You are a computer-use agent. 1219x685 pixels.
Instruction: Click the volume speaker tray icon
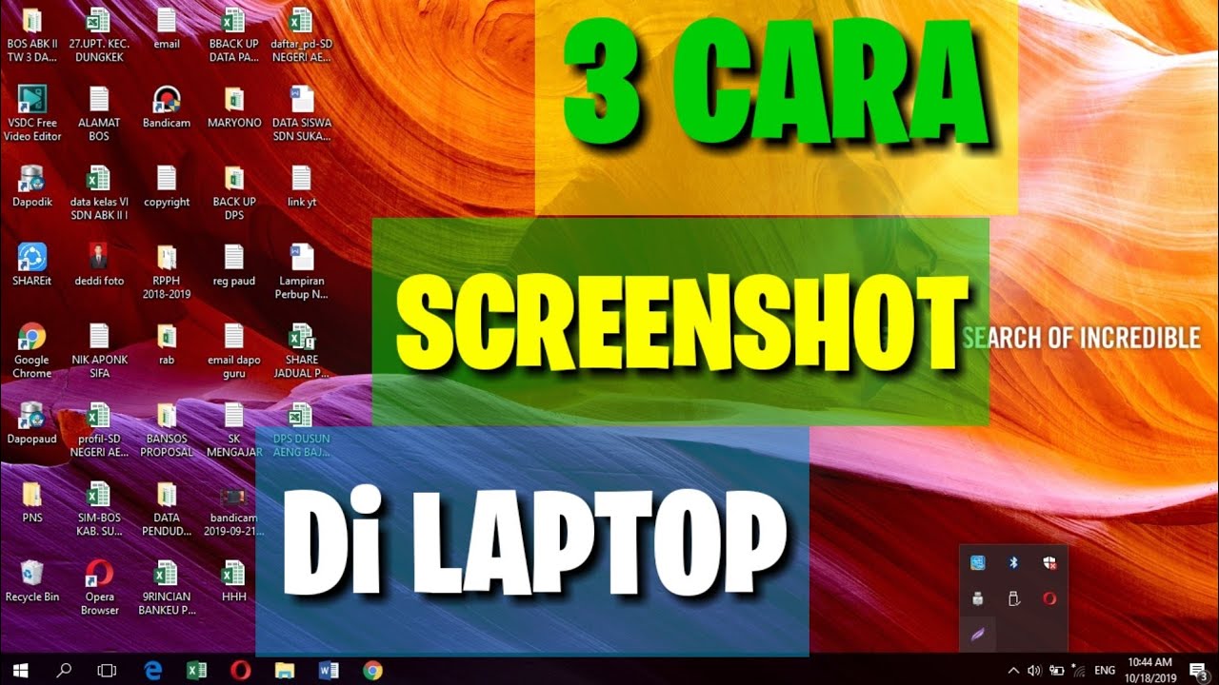[x=1034, y=670]
